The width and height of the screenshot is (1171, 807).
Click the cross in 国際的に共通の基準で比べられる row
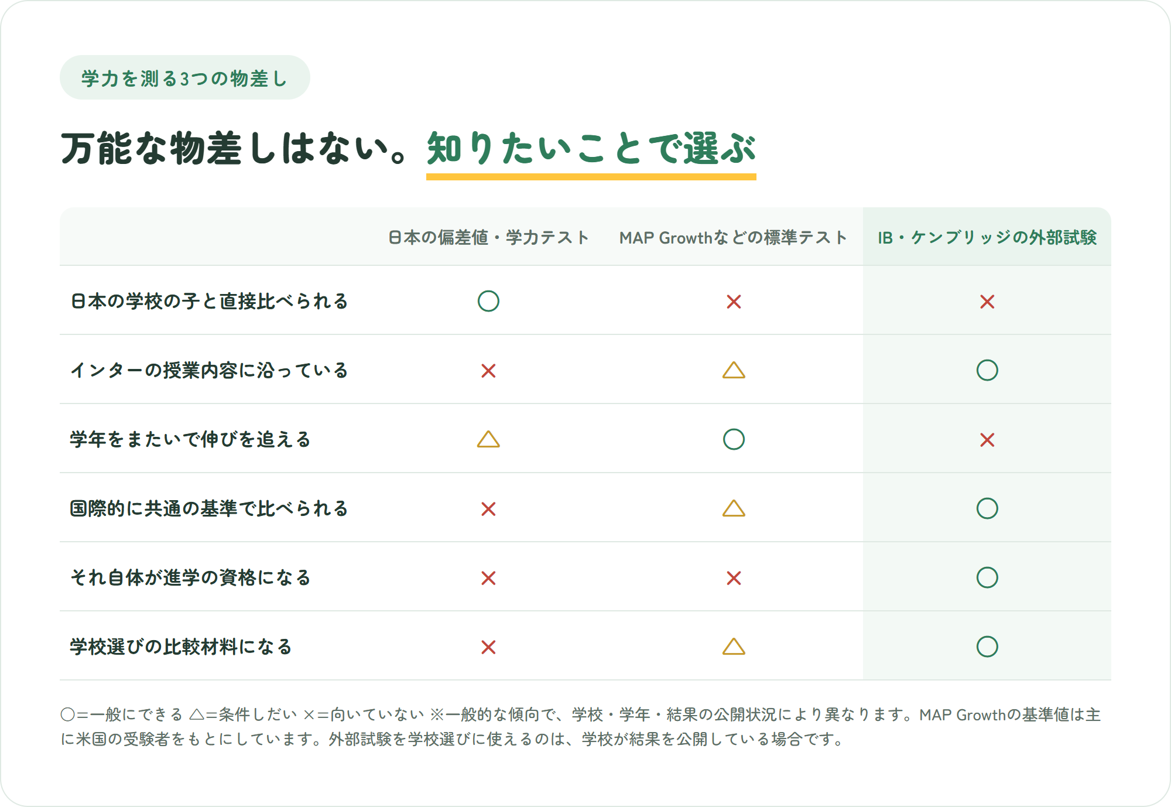coord(488,509)
